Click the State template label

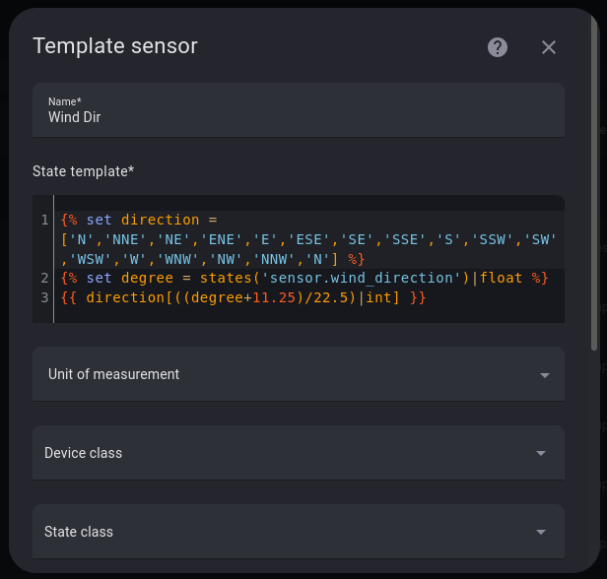(83, 171)
